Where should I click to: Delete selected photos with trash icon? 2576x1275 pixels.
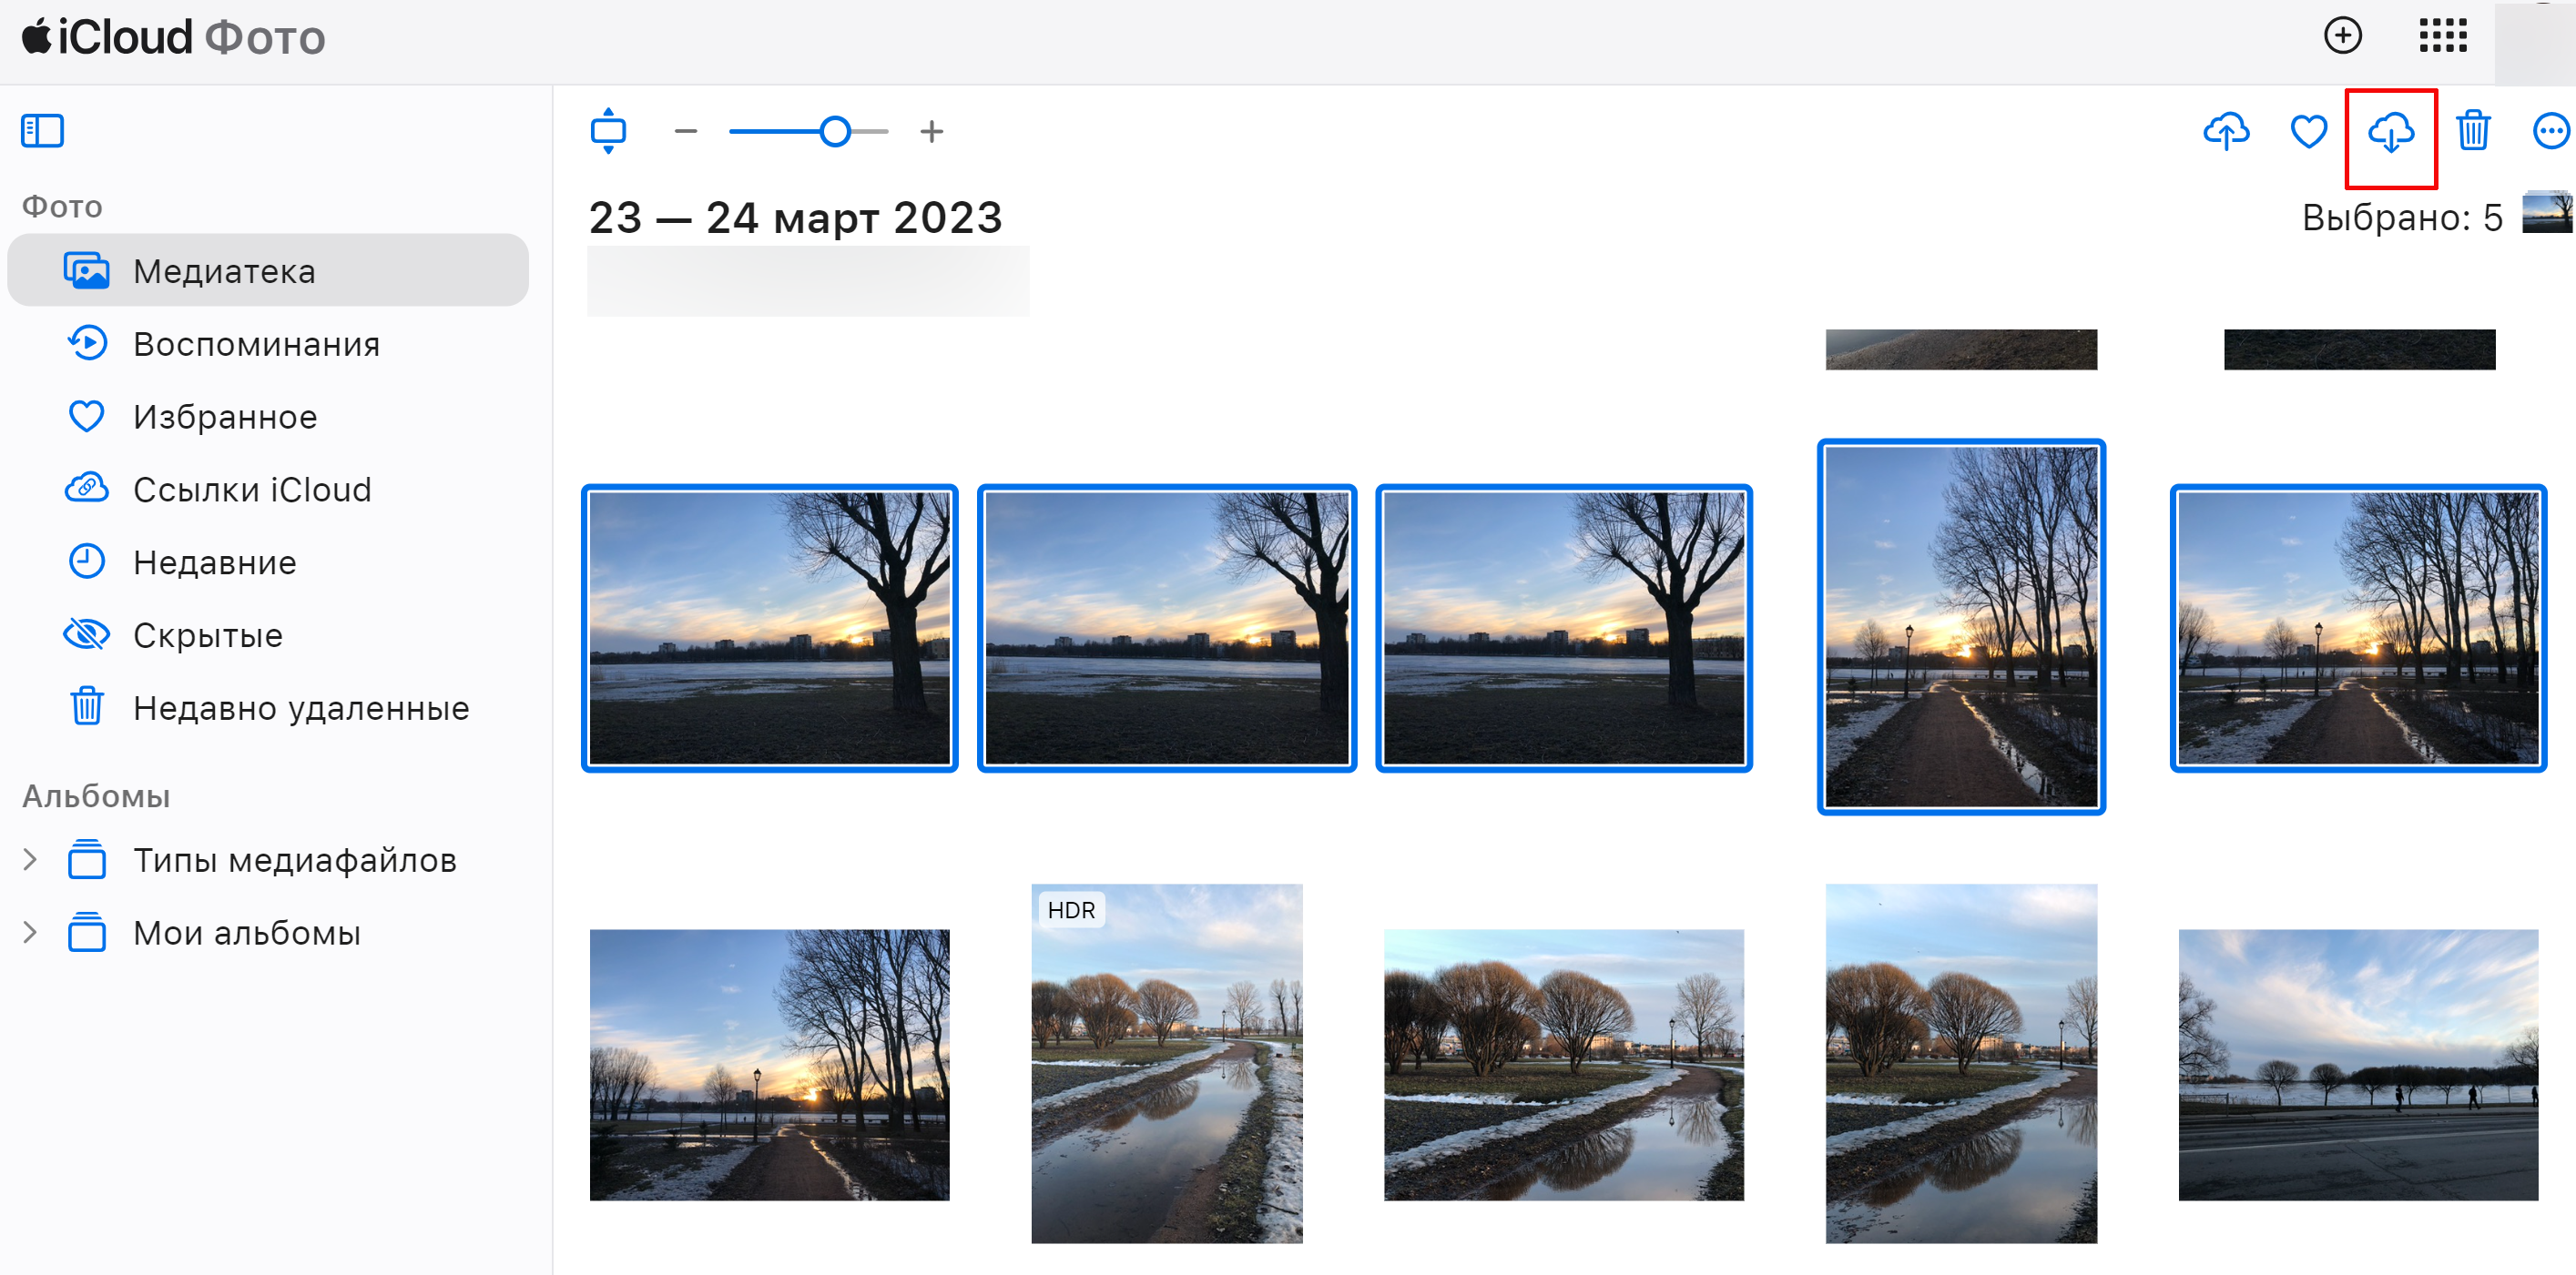[2473, 130]
